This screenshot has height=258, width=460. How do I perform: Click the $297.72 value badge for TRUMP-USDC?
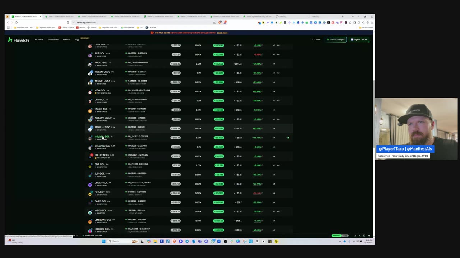(175, 82)
